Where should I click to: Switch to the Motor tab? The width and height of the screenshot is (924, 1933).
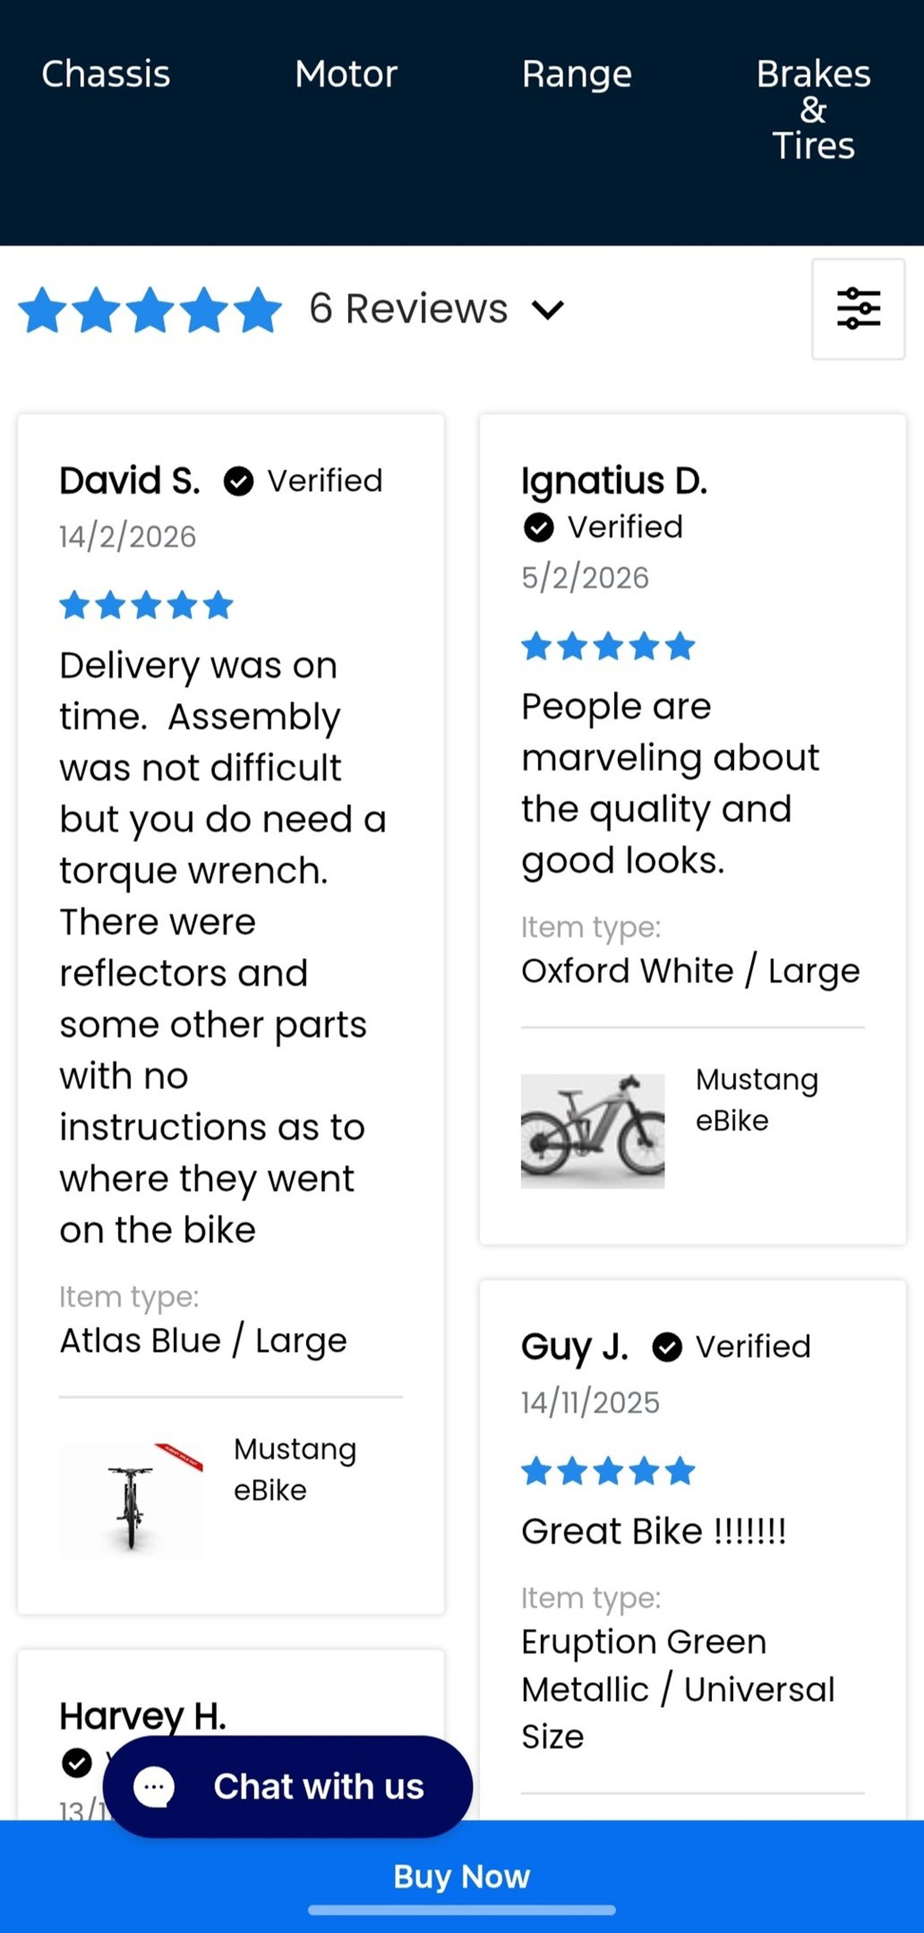pos(346,74)
